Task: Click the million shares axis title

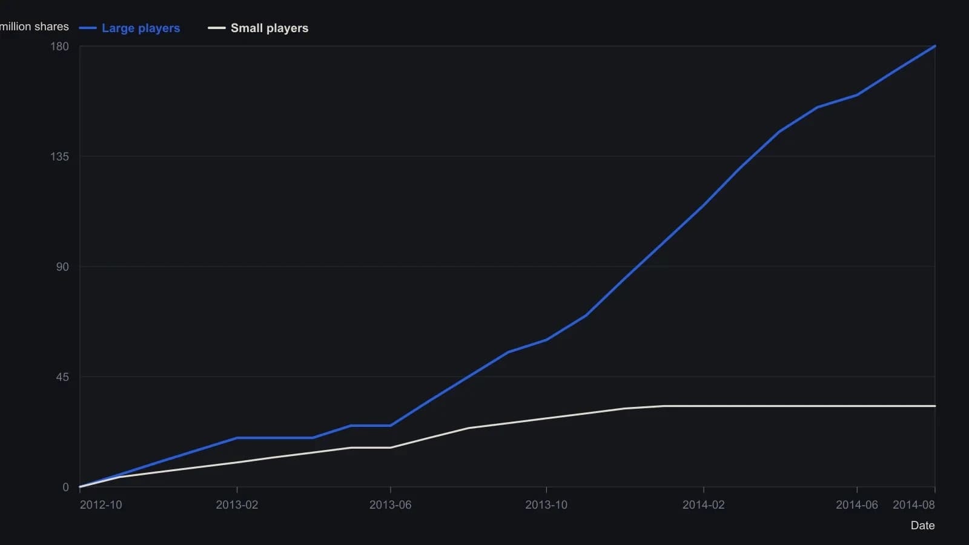Action: (35, 27)
